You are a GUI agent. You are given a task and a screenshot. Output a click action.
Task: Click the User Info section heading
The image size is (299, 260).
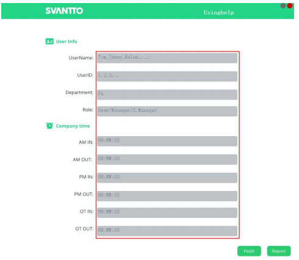point(67,42)
